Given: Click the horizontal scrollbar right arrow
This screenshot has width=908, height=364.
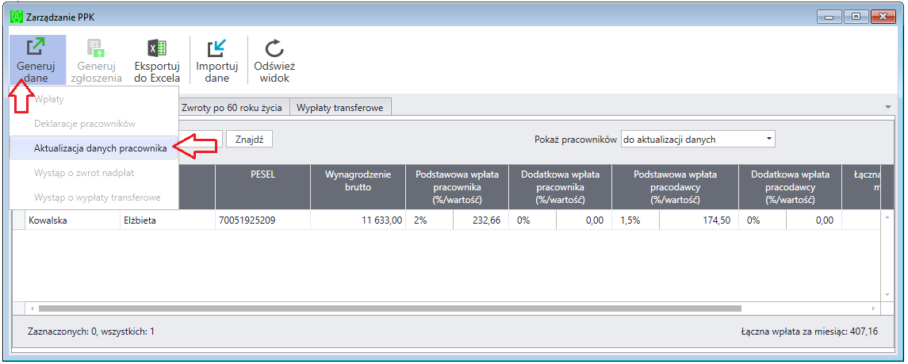Looking at the screenshot, I should pos(874,308).
